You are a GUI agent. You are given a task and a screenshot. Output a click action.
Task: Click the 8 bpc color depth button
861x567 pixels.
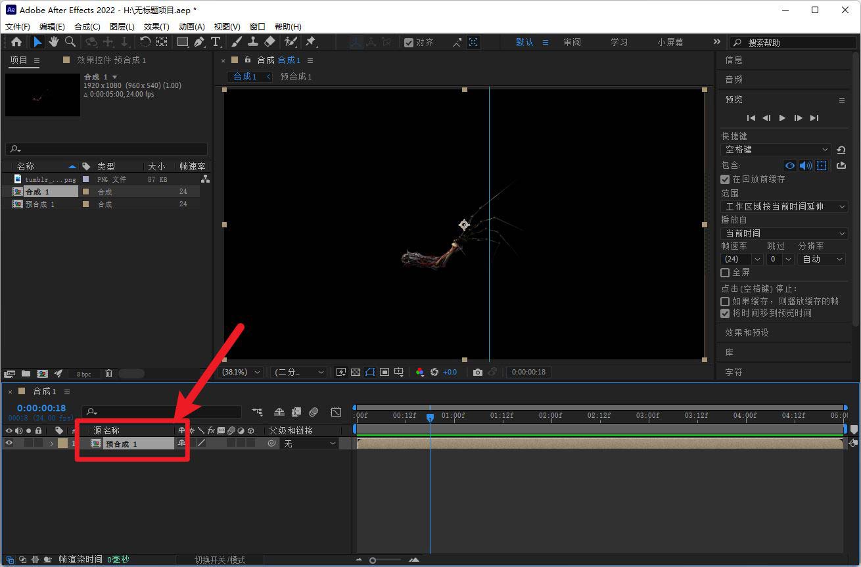click(84, 374)
